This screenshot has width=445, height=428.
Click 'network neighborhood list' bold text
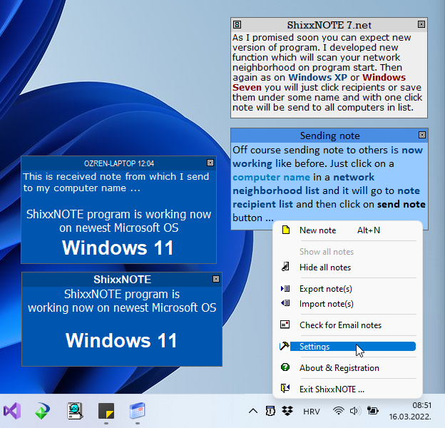click(x=303, y=184)
